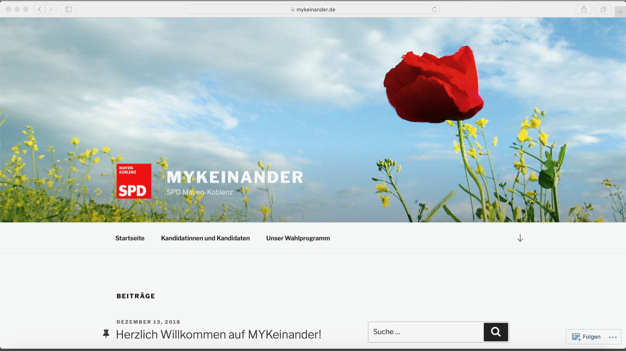
Task: Close the window with the red button
Action: click(8, 9)
